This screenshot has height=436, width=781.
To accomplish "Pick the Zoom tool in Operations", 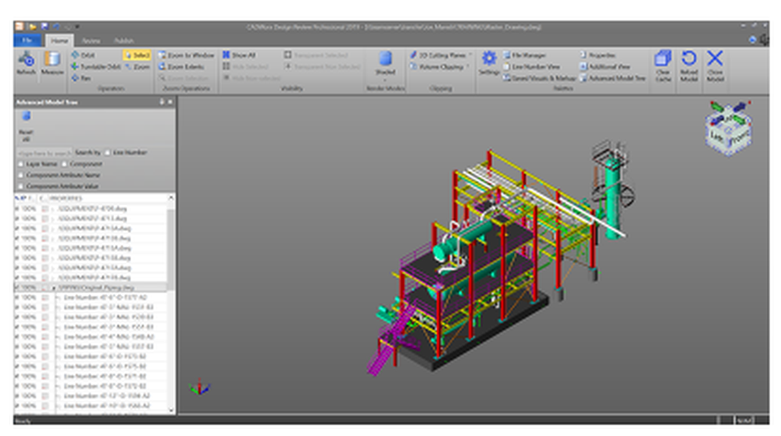I will (x=137, y=66).
